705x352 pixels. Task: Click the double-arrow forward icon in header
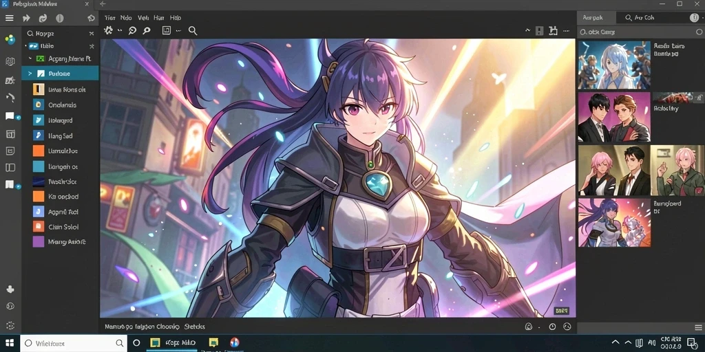[27, 19]
